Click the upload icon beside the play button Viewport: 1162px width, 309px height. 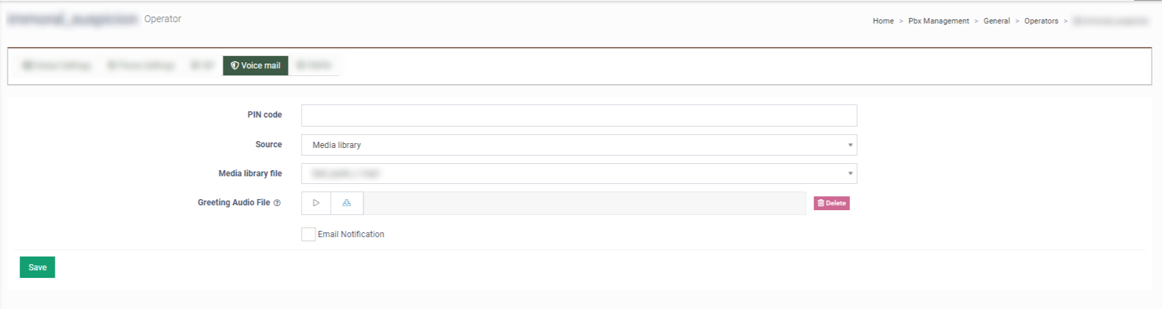pos(347,203)
